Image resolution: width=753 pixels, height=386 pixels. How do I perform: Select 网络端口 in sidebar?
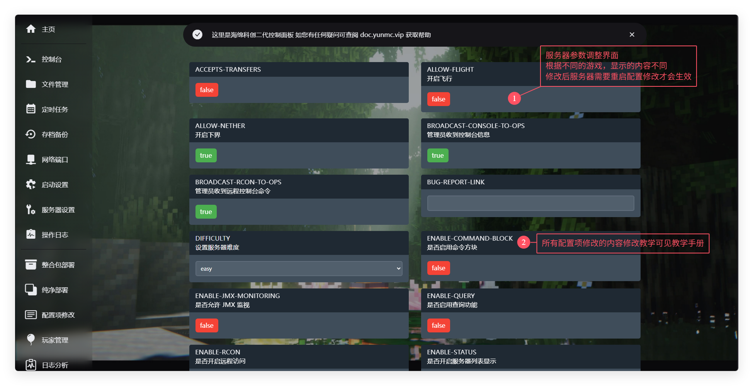coord(55,160)
